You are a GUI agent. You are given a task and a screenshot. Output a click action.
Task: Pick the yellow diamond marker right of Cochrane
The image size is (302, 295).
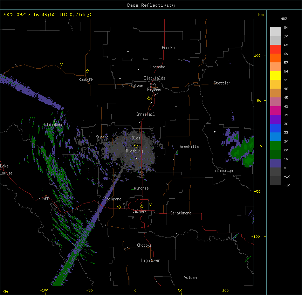[119, 207]
